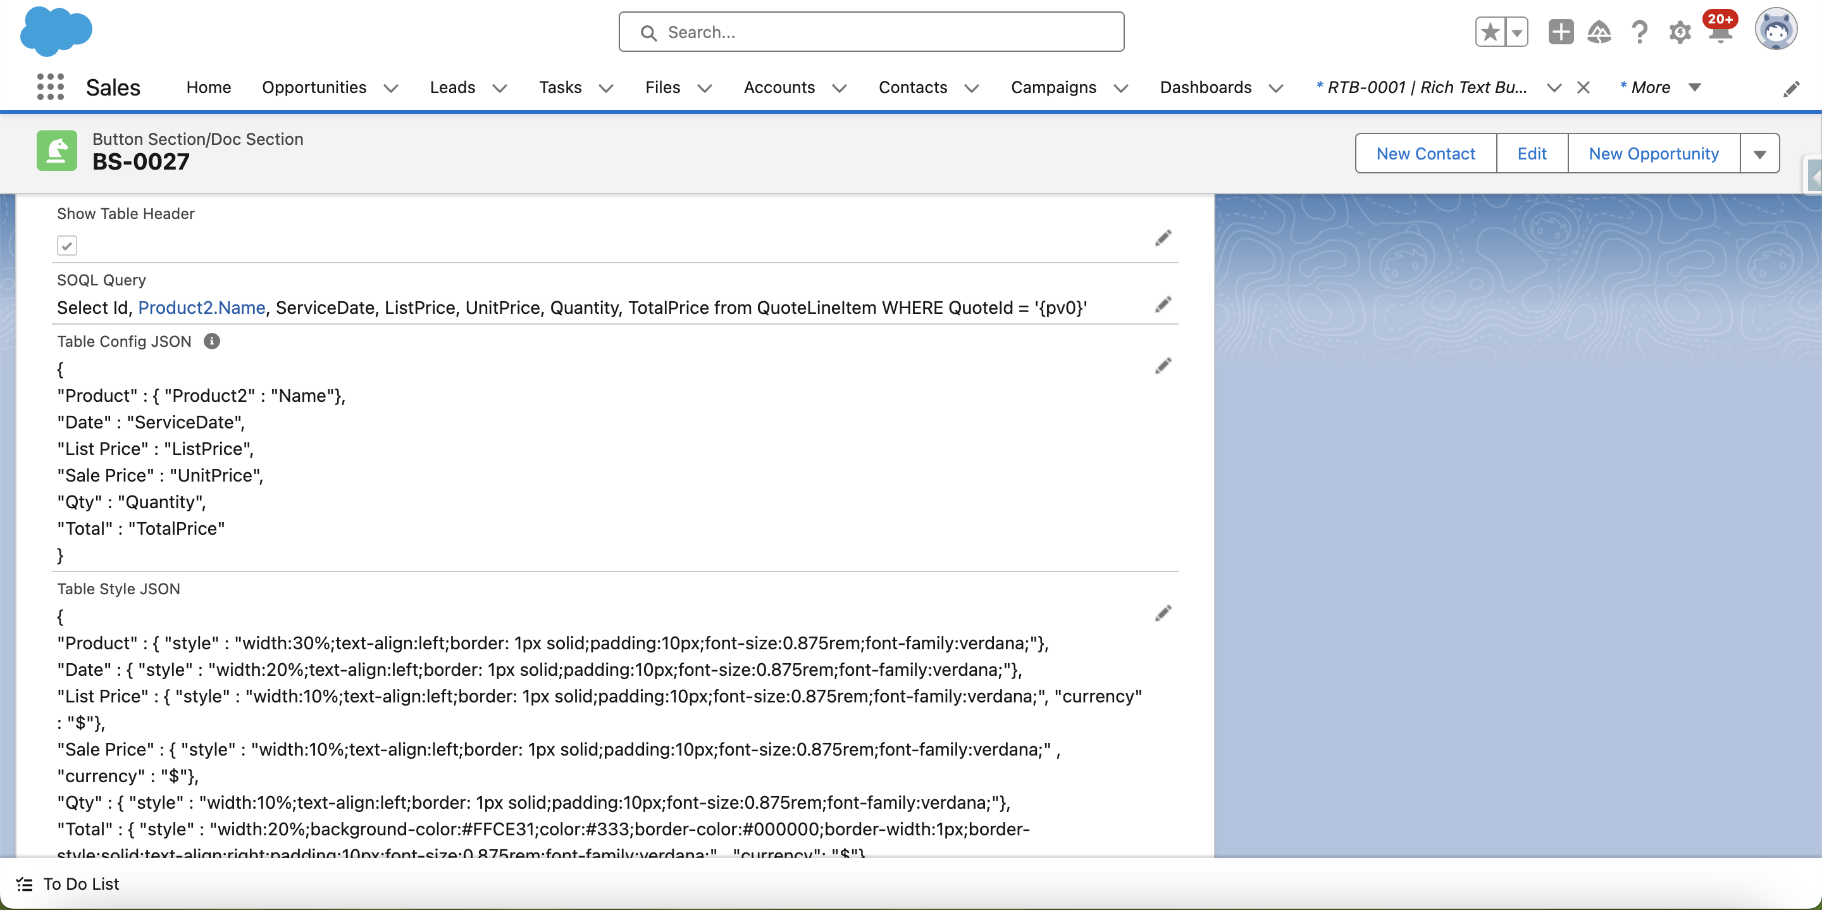Open the Dashboards tab
Image resolution: width=1822 pixels, height=910 pixels.
click(1205, 87)
